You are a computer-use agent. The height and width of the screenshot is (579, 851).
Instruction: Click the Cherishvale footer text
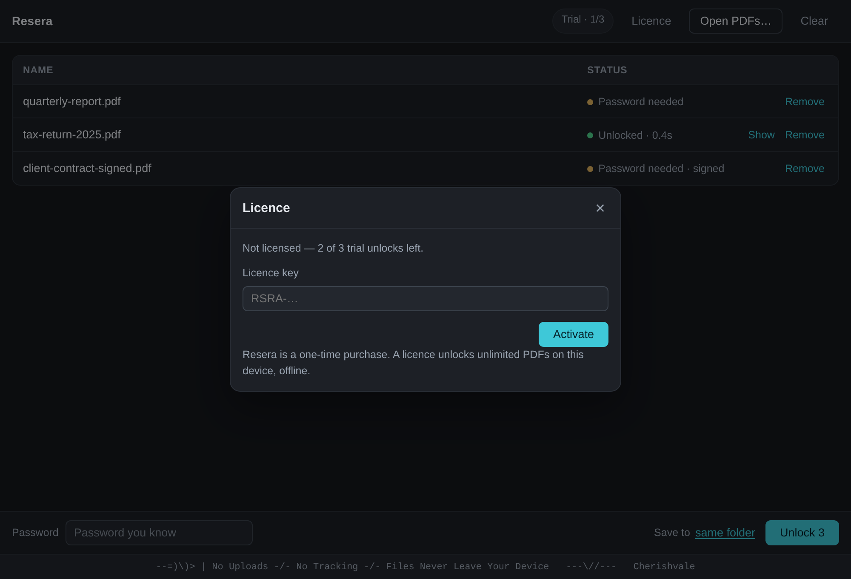point(664,566)
